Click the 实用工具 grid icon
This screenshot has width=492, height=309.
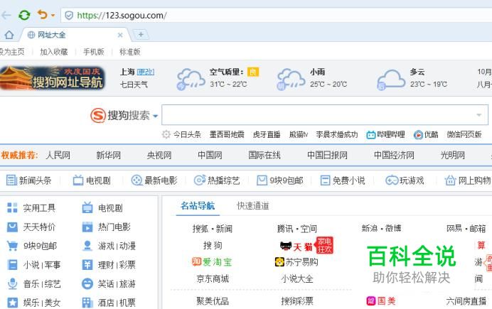12,207
